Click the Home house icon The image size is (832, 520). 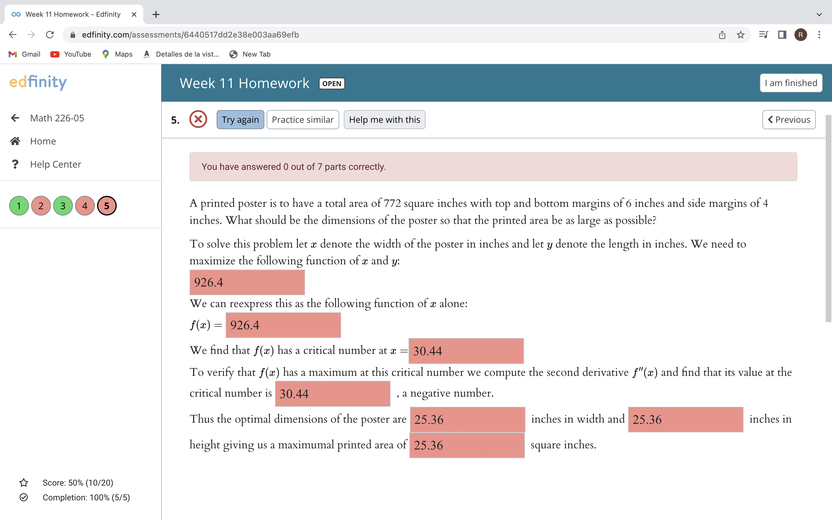pyautogui.click(x=15, y=141)
